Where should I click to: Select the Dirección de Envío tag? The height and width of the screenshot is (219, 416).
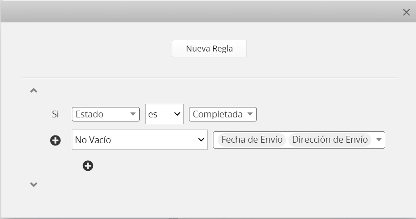pos(330,140)
